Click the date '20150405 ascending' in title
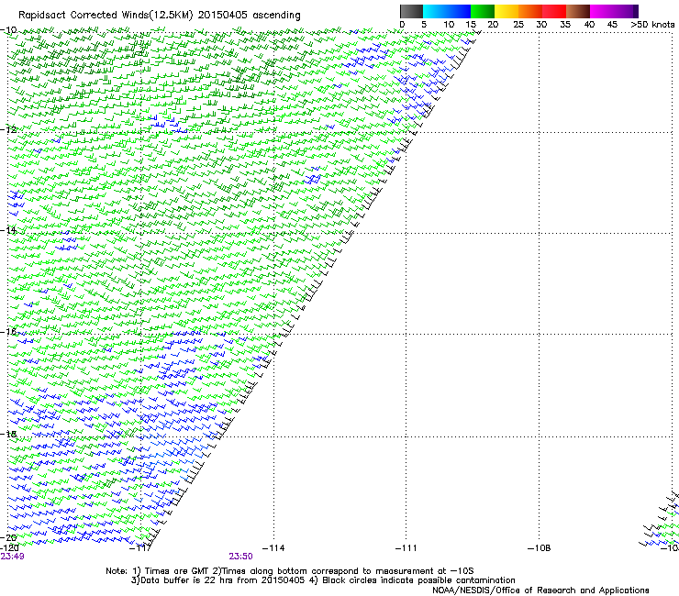This screenshot has width=679, height=596. coord(249,16)
